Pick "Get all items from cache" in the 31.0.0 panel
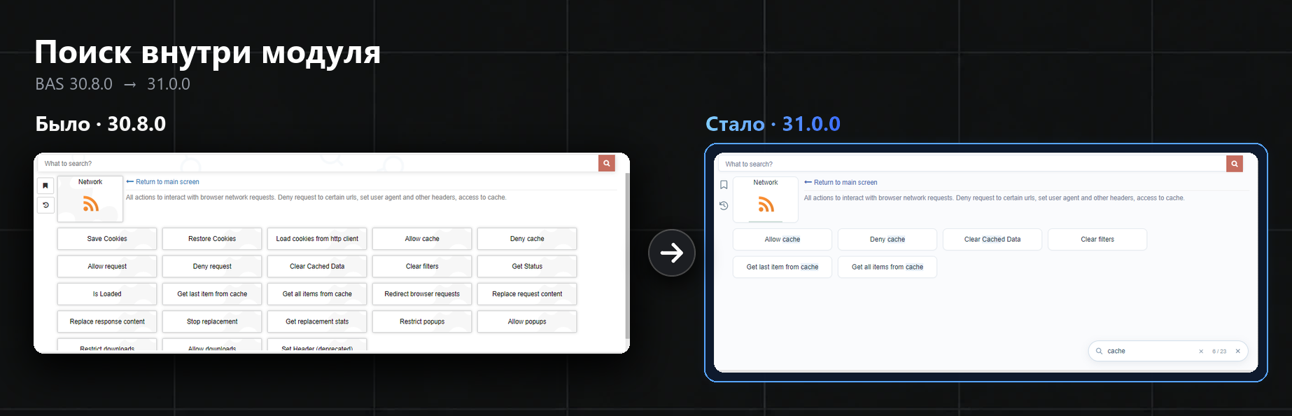 (x=887, y=267)
